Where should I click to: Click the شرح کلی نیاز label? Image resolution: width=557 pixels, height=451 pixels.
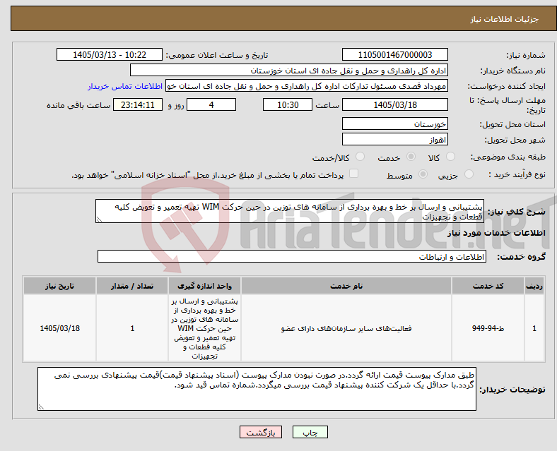[x=516, y=212]
